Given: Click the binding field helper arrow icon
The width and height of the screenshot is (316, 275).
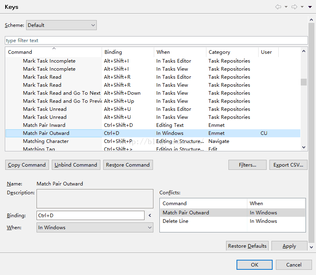Looking at the screenshot, I should pos(150,216).
